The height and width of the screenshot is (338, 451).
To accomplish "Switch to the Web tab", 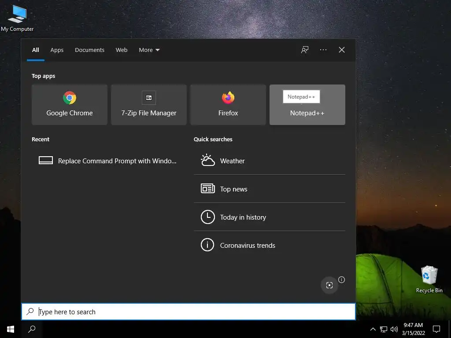I will (122, 50).
